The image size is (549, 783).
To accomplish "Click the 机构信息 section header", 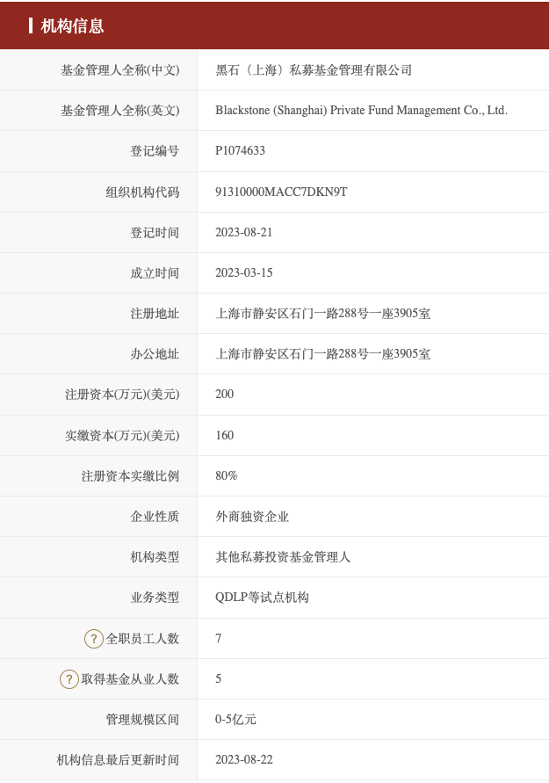I will (72, 25).
